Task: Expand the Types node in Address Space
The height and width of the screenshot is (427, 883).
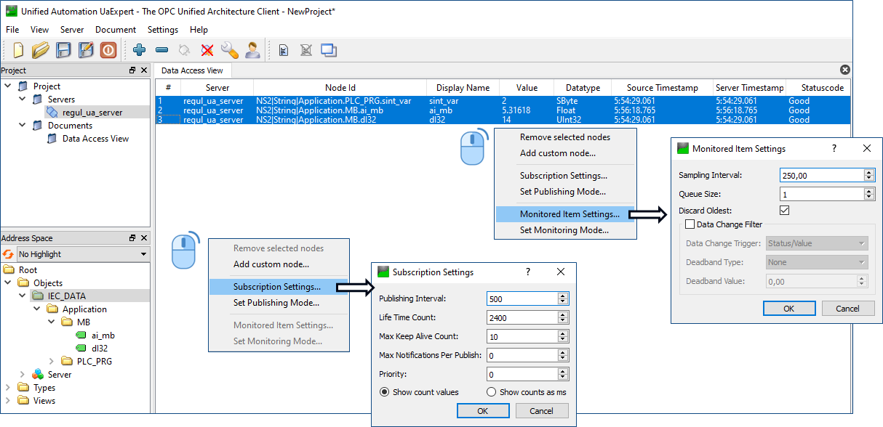Action: coord(8,388)
